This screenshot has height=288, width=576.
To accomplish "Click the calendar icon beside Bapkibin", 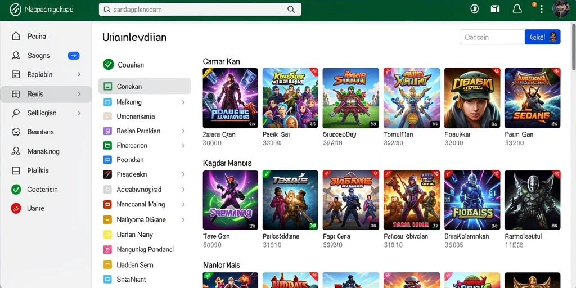I will [16, 75].
